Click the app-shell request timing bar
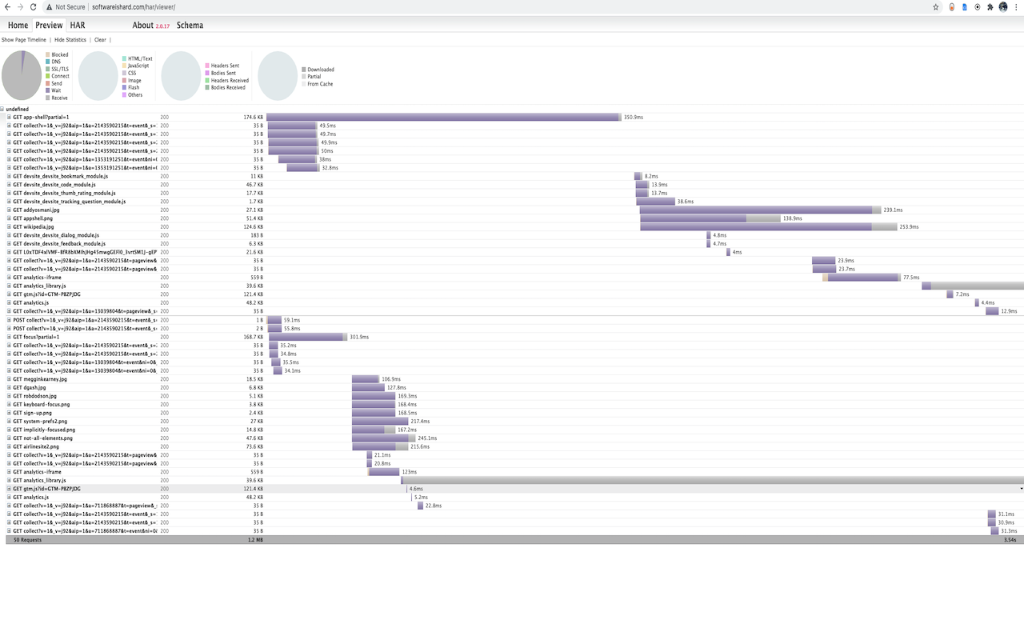The image size is (1024, 640). click(x=444, y=117)
